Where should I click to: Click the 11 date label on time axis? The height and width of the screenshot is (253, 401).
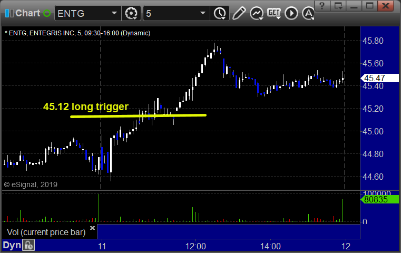(x=102, y=246)
